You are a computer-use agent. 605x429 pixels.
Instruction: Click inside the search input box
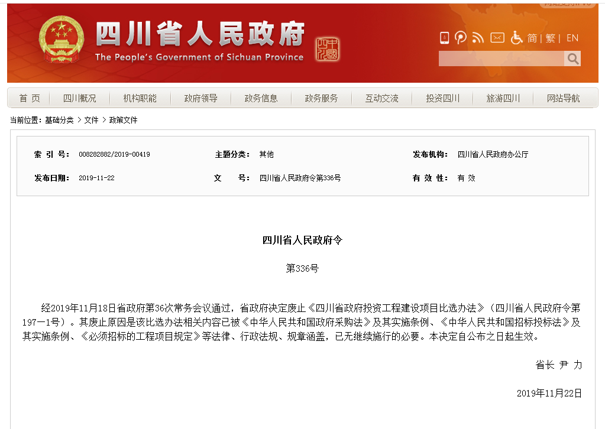tap(500, 58)
